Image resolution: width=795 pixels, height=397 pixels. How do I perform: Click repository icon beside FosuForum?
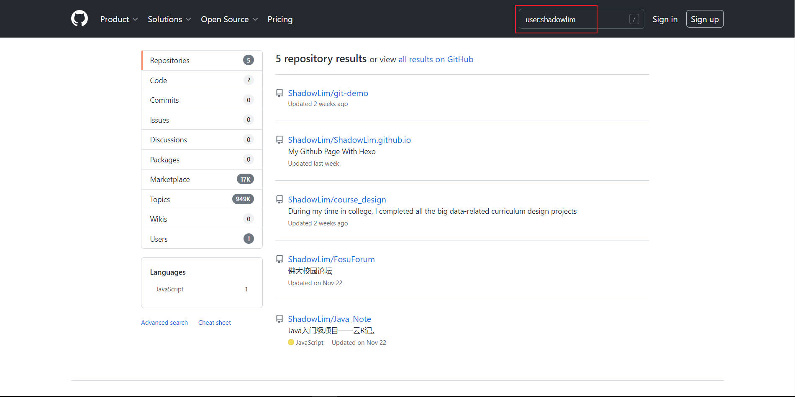[280, 259]
